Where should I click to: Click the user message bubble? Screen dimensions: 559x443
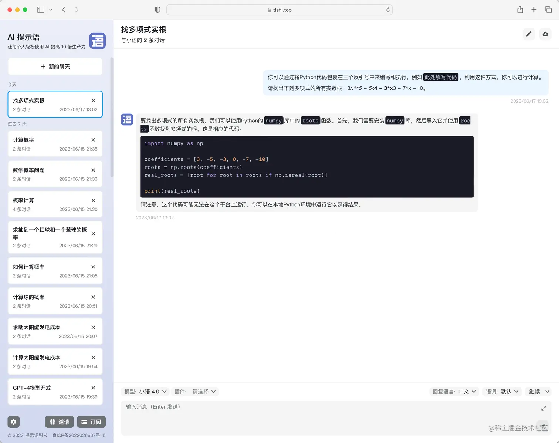coord(406,82)
